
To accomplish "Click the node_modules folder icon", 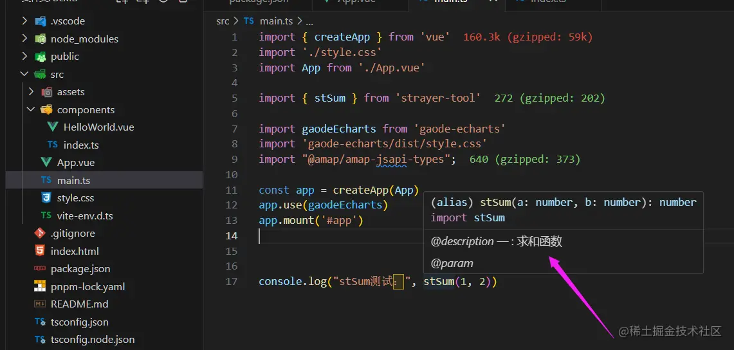I will [41, 39].
